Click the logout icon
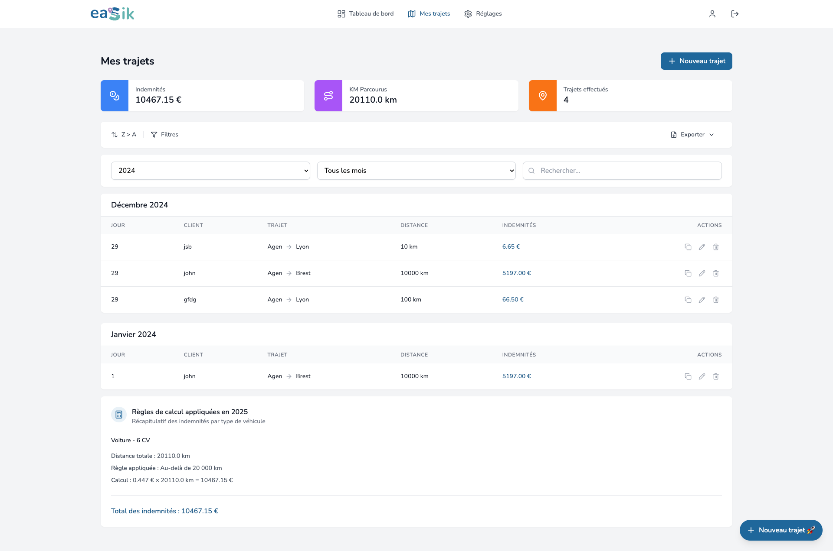 pyautogui.click(x=735, y=14)
